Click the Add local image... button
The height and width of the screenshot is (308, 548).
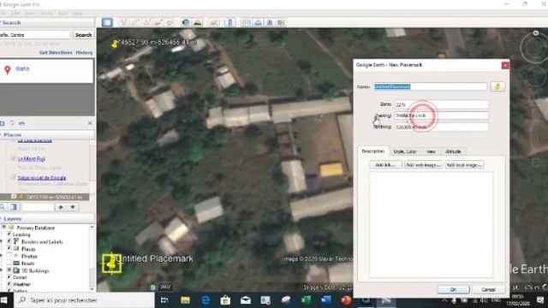pyautogui.click(x=464, y=165)
